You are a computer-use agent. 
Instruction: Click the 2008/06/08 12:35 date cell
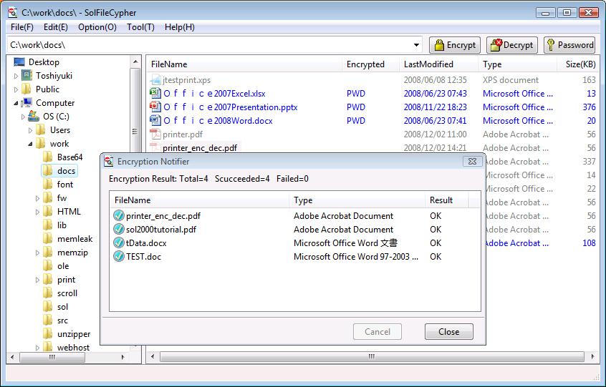436,80
